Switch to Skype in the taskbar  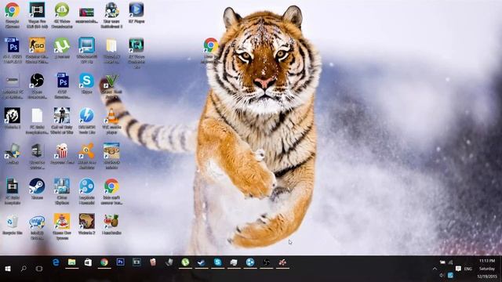[218, 262]
